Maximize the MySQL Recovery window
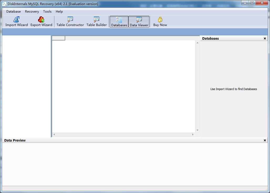The image size is (270, 193). point(252,3)
